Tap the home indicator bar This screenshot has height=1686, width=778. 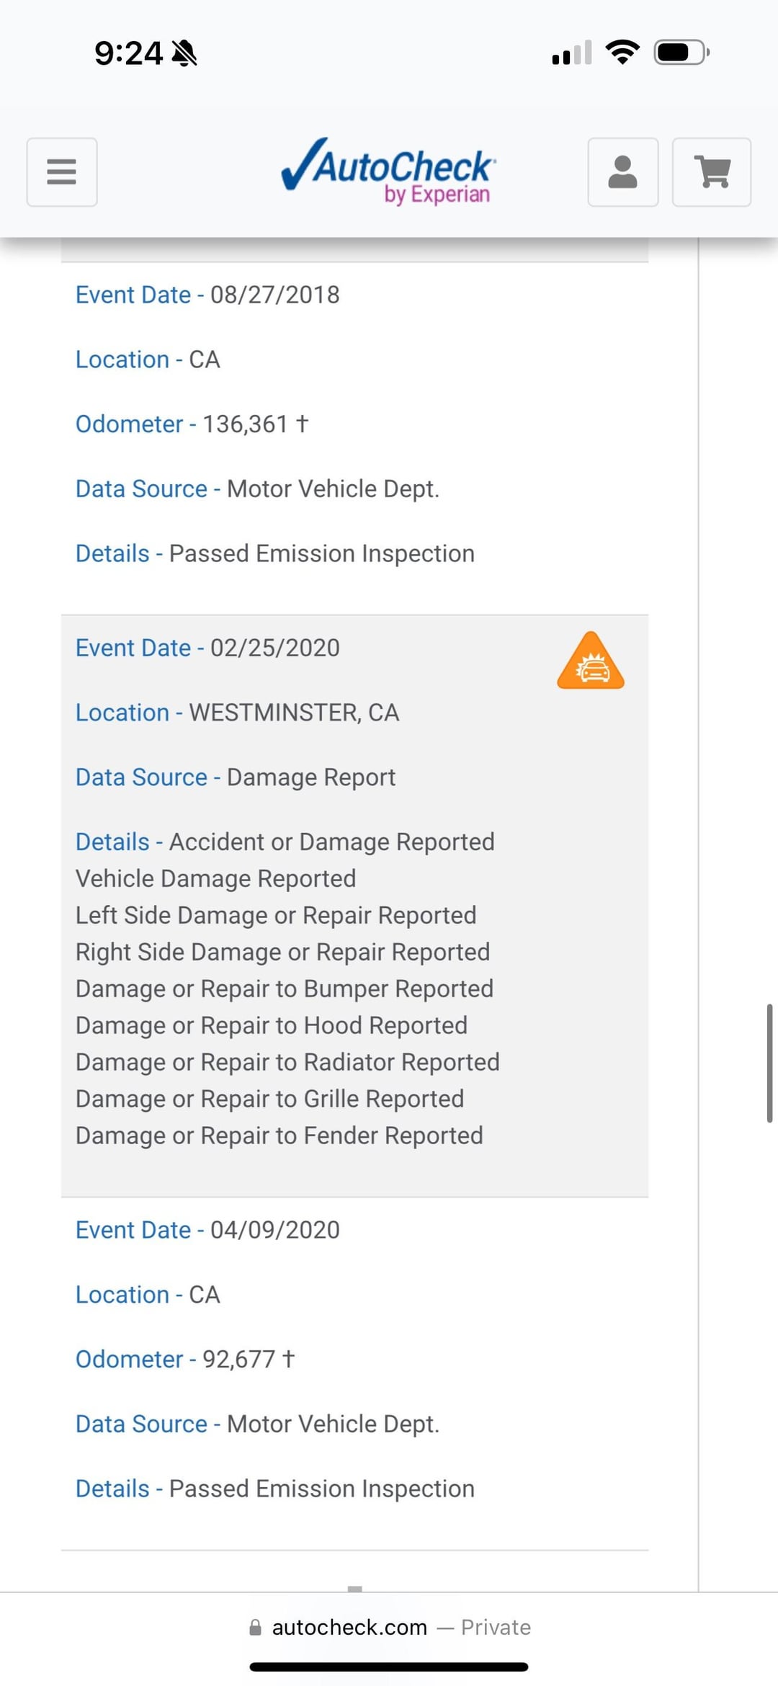(x=389, y=1667)
